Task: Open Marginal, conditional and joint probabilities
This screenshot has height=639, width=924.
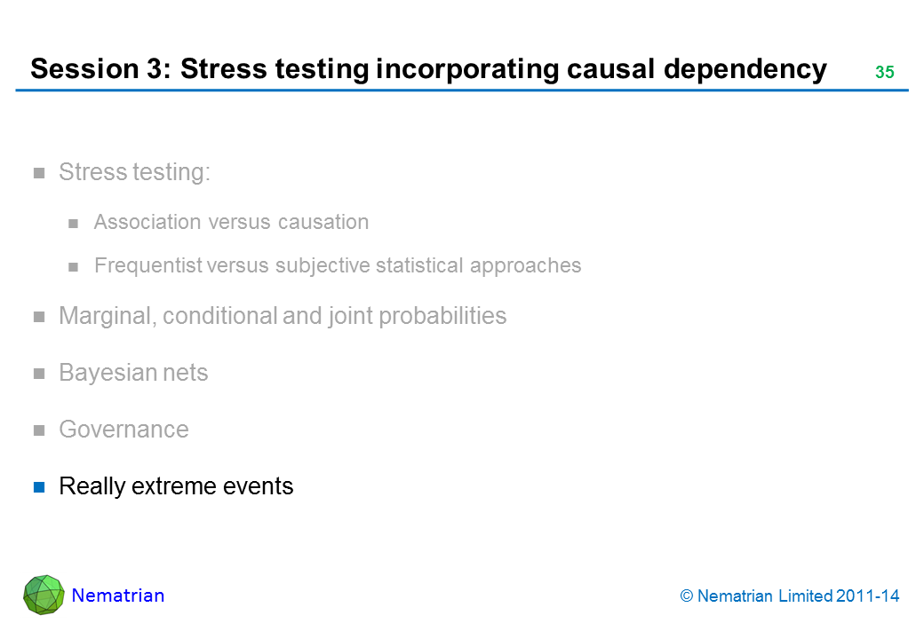Action: (x=283, y=316)
